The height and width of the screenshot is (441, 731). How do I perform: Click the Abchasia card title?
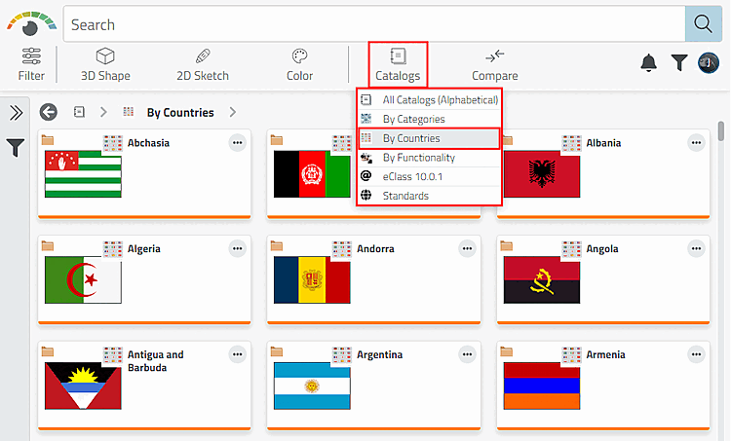tap(148, 143)
